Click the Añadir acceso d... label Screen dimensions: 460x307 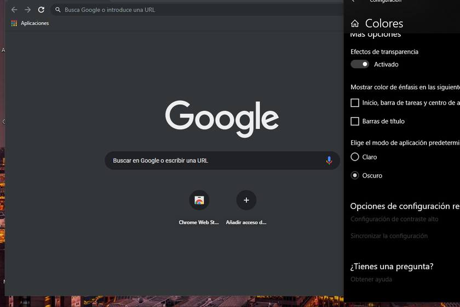coord(246,223)
